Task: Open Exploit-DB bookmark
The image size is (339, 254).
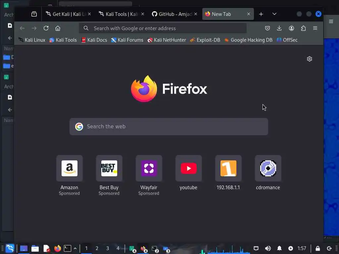Action: pyautogui.click(x=205, y=40)
